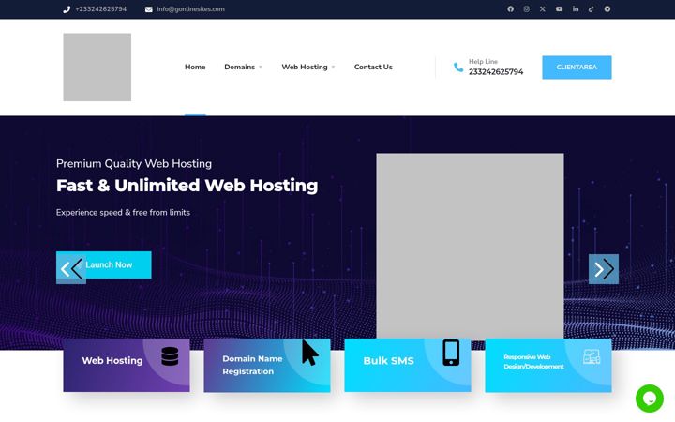The image size is (675, 422).
Task: Go to previous hero slide
Action: point(71,269)
